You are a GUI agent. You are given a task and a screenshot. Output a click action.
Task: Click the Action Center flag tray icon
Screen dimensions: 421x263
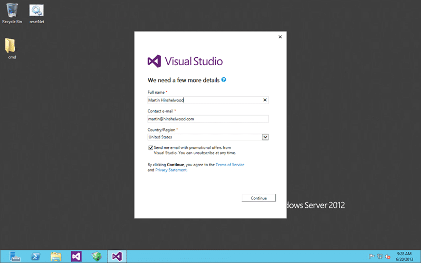(x=372, y=257)
